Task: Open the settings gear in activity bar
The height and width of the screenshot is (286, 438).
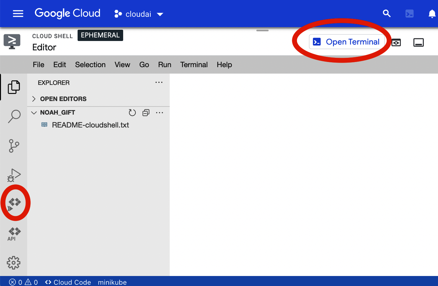Action: 14,263
